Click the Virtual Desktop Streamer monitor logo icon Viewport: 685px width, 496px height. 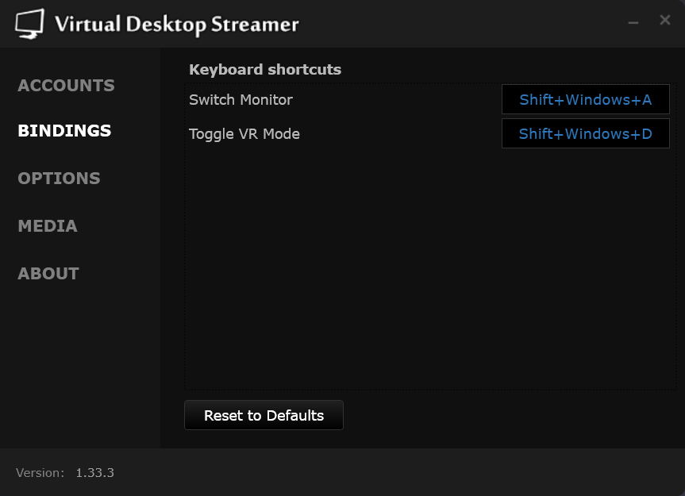[30, 22]
